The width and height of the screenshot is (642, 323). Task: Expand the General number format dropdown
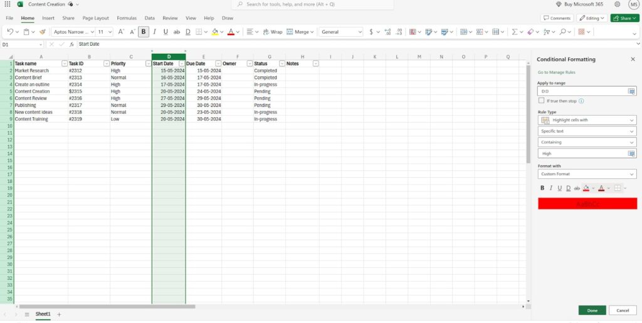340,32
